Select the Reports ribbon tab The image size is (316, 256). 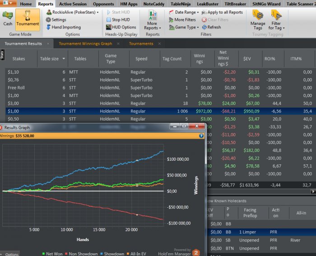46,4
